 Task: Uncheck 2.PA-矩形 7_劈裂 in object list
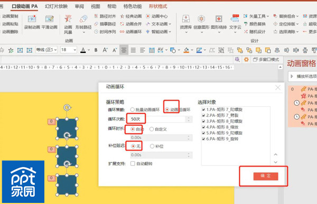(x=203, y=115)
